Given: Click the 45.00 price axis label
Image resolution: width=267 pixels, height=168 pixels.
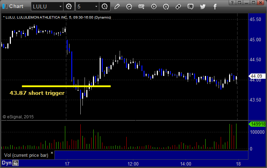Looking at the screenshot, I should click(x=255, y=40).
